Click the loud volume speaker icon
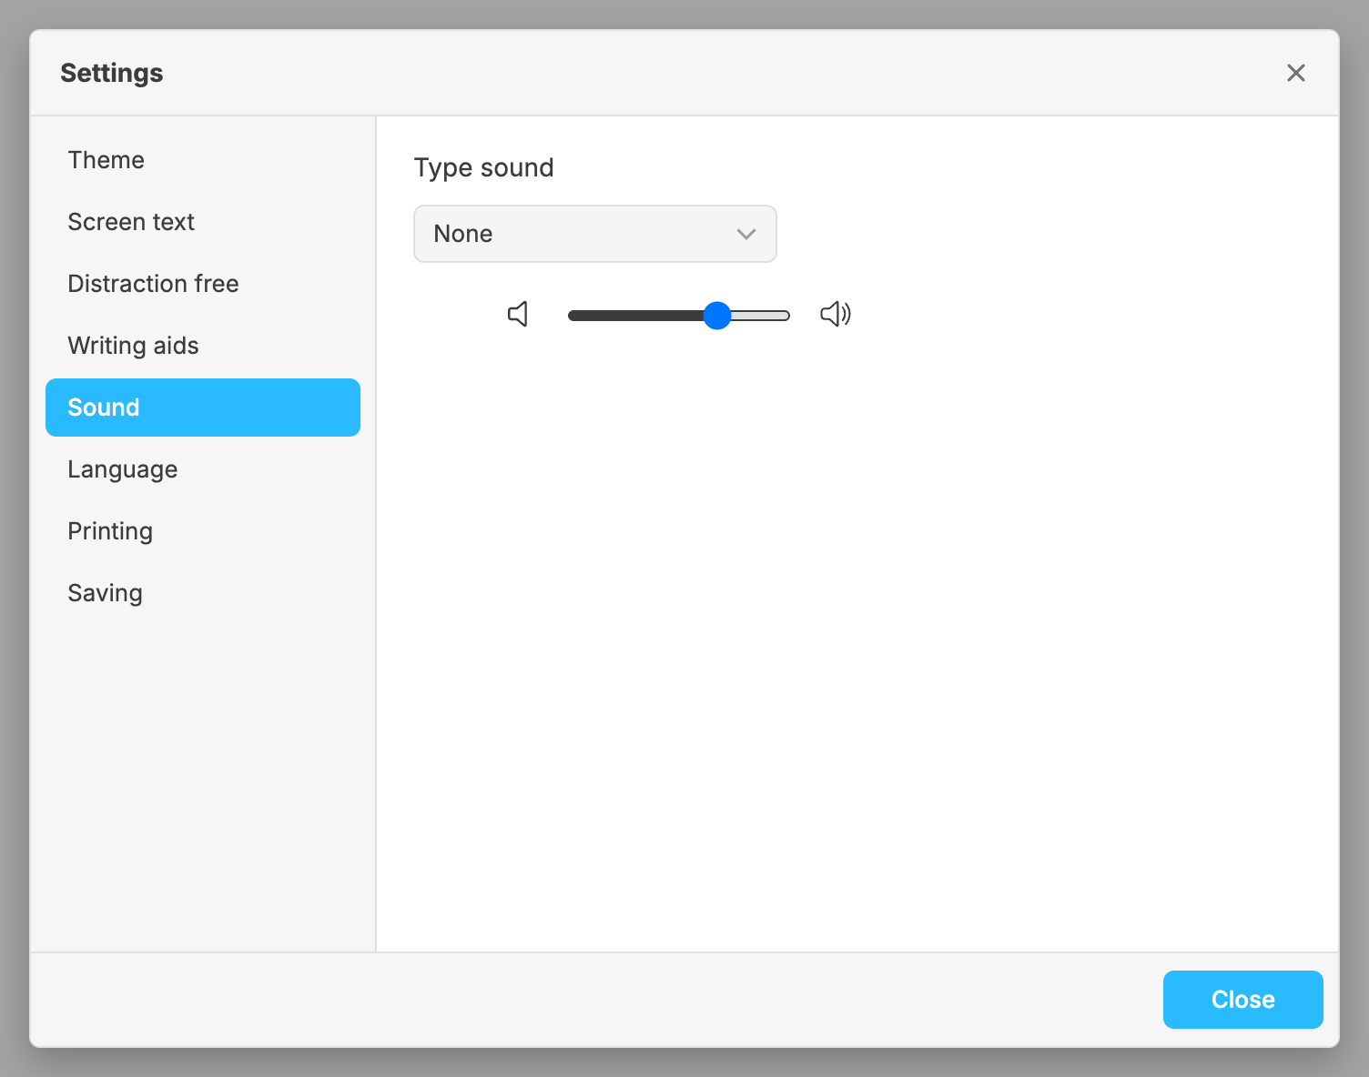This screenshot has width=1369, height=1077. click(x=836, y=315)
